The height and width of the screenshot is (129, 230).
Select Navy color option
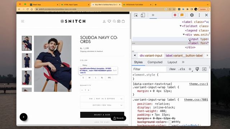pyautogui.click(x=85, y=65)
